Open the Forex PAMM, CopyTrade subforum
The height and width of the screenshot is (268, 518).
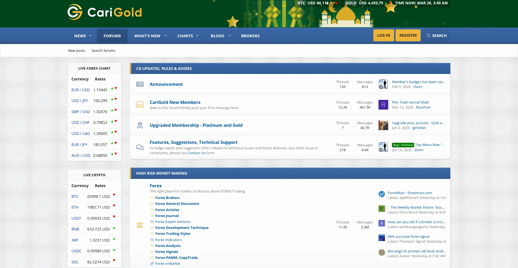tap(176, 258)
